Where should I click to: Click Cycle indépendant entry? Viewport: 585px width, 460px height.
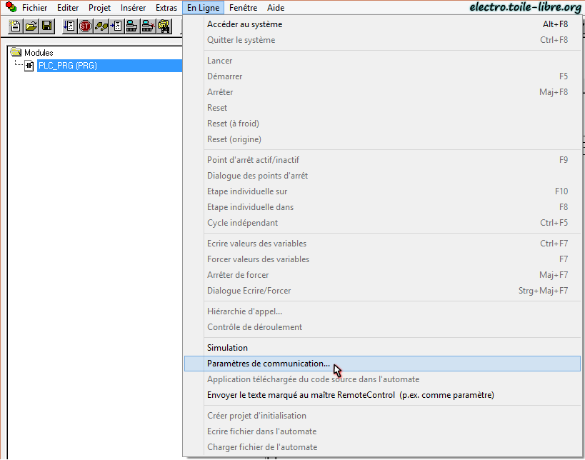pos(382,222)
